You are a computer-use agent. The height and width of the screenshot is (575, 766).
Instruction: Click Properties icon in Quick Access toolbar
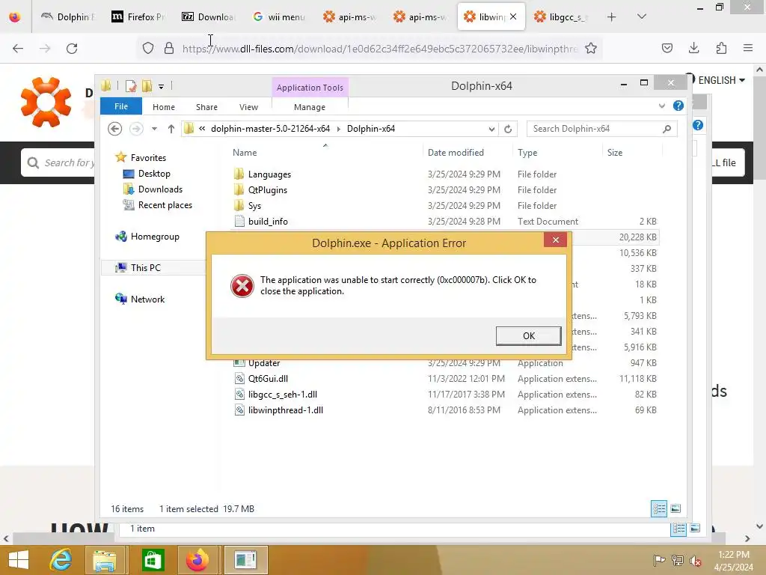tap(131, 86)
